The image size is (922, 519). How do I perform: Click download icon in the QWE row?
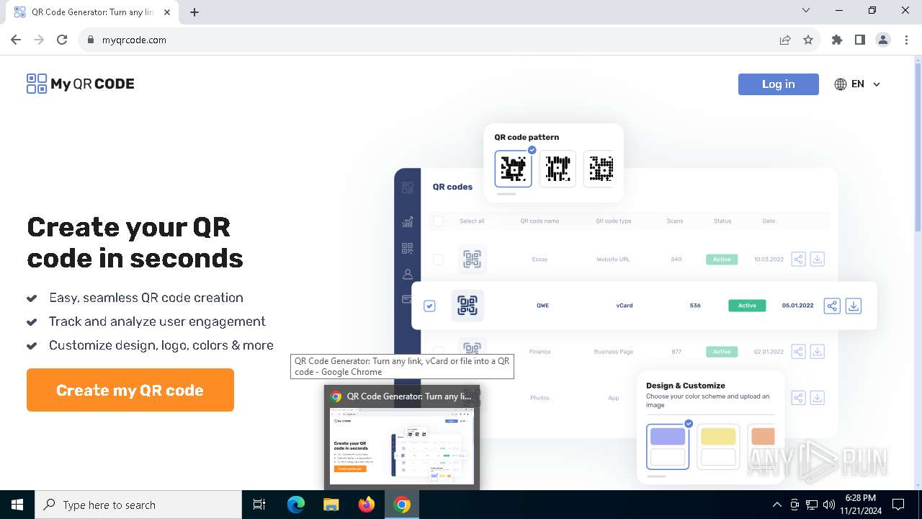coord(854,306)
